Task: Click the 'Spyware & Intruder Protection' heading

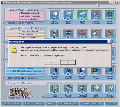Action: coord(25,28)
